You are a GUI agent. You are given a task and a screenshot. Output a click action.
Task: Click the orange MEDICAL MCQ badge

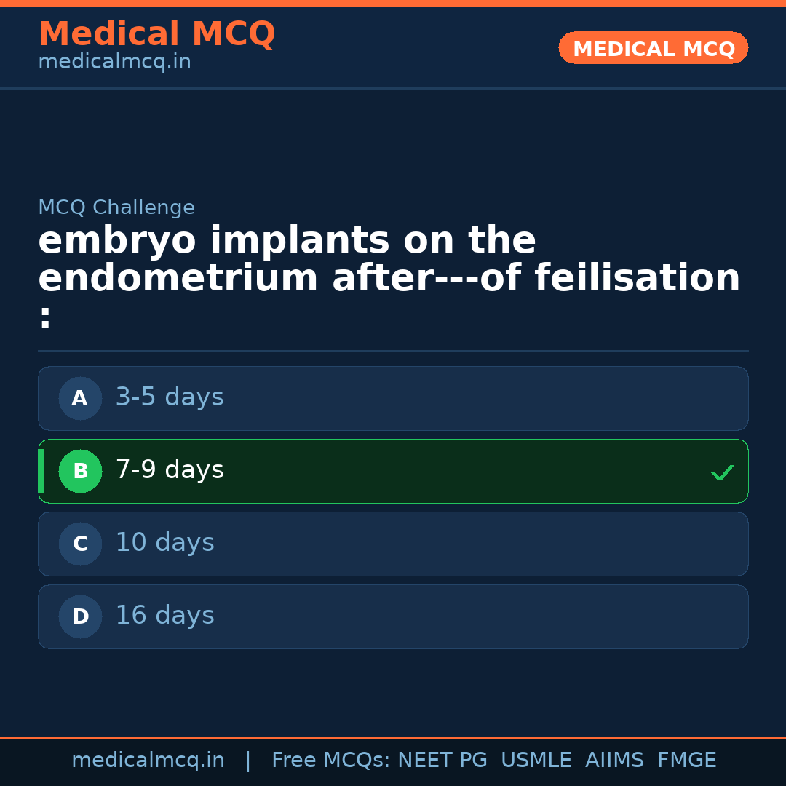(x=654, y=48)
